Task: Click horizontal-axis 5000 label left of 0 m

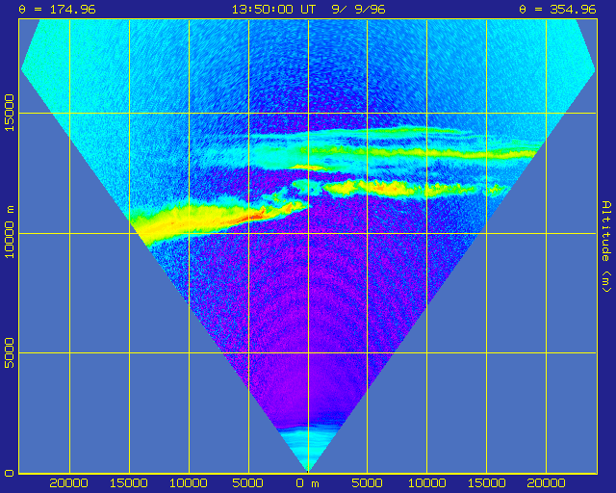Action: point(247,483)
